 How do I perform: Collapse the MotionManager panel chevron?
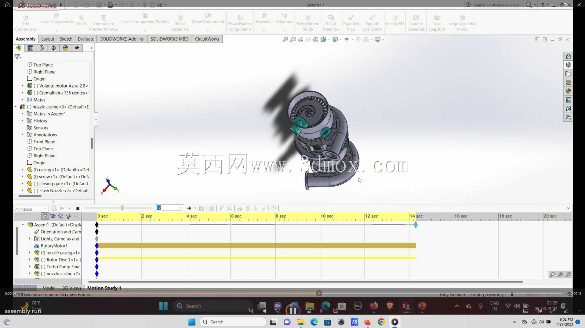tap(568, 208)
